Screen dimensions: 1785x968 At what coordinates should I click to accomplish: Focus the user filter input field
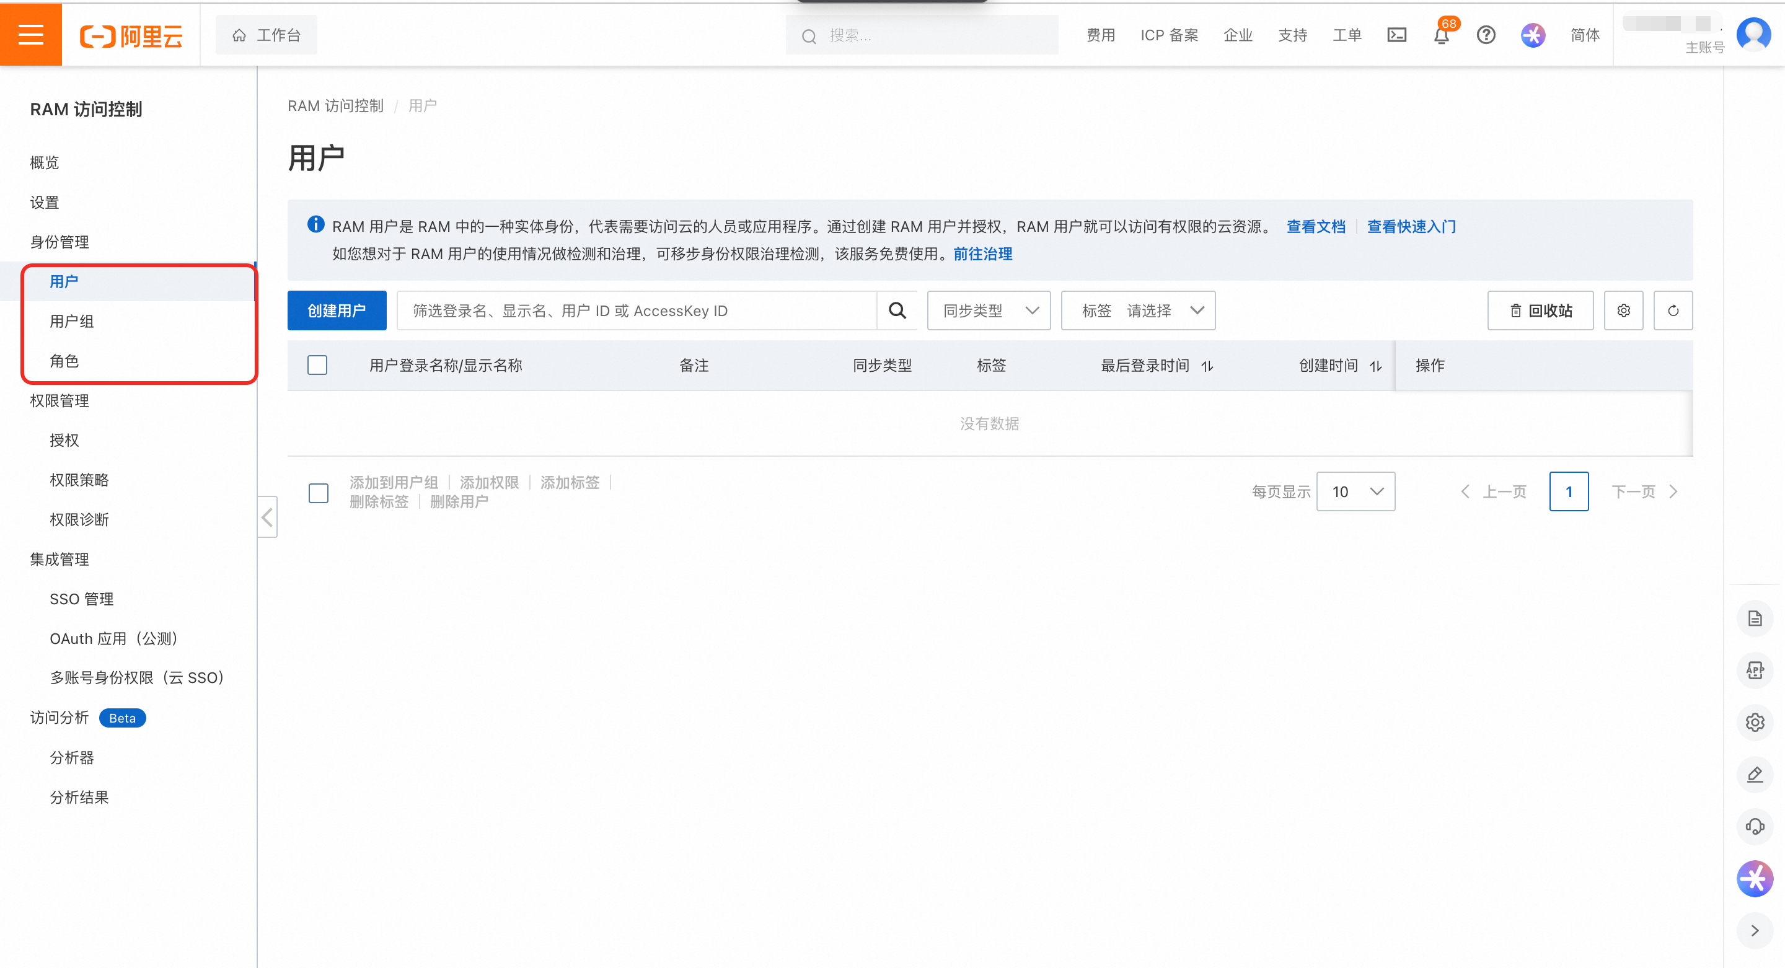pos(636,310)
